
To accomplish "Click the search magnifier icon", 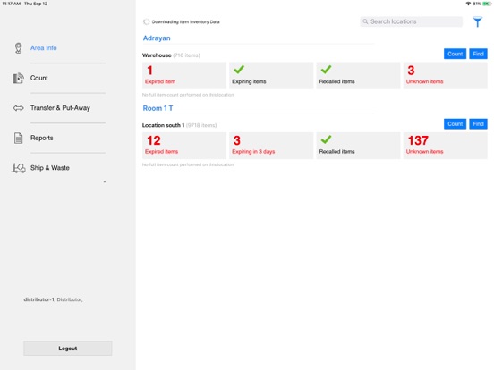I will coord(365,21).
